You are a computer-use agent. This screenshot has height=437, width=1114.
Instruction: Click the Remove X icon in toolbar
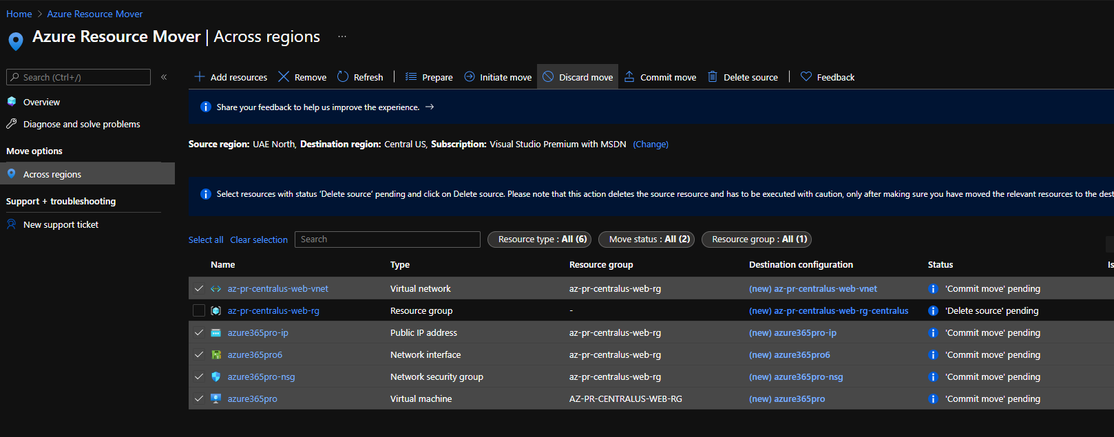click(284, 76)
